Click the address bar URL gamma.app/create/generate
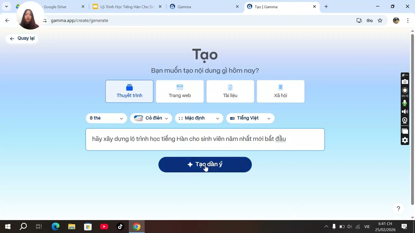This screenshot has width=415, height=233. (79, 20)
